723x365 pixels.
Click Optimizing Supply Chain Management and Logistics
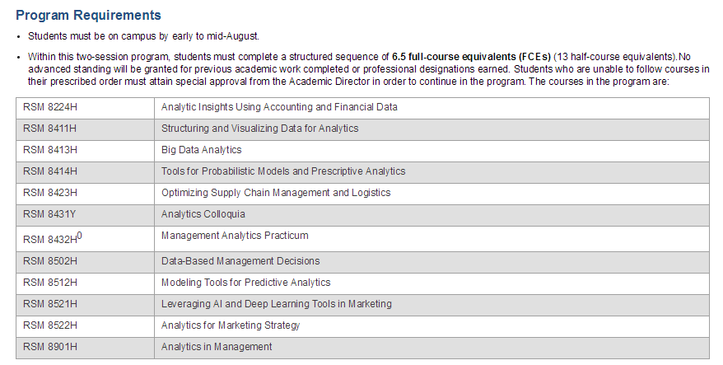[x=276, y=193]
